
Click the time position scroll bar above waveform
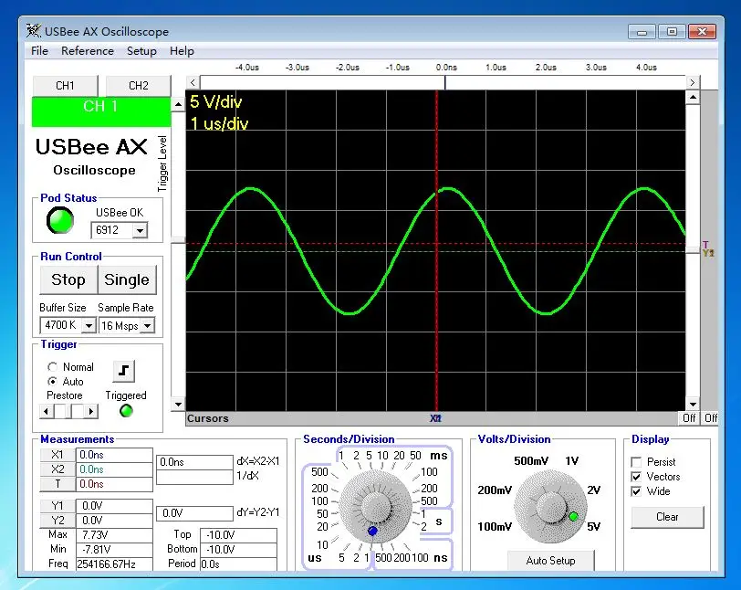443,83
